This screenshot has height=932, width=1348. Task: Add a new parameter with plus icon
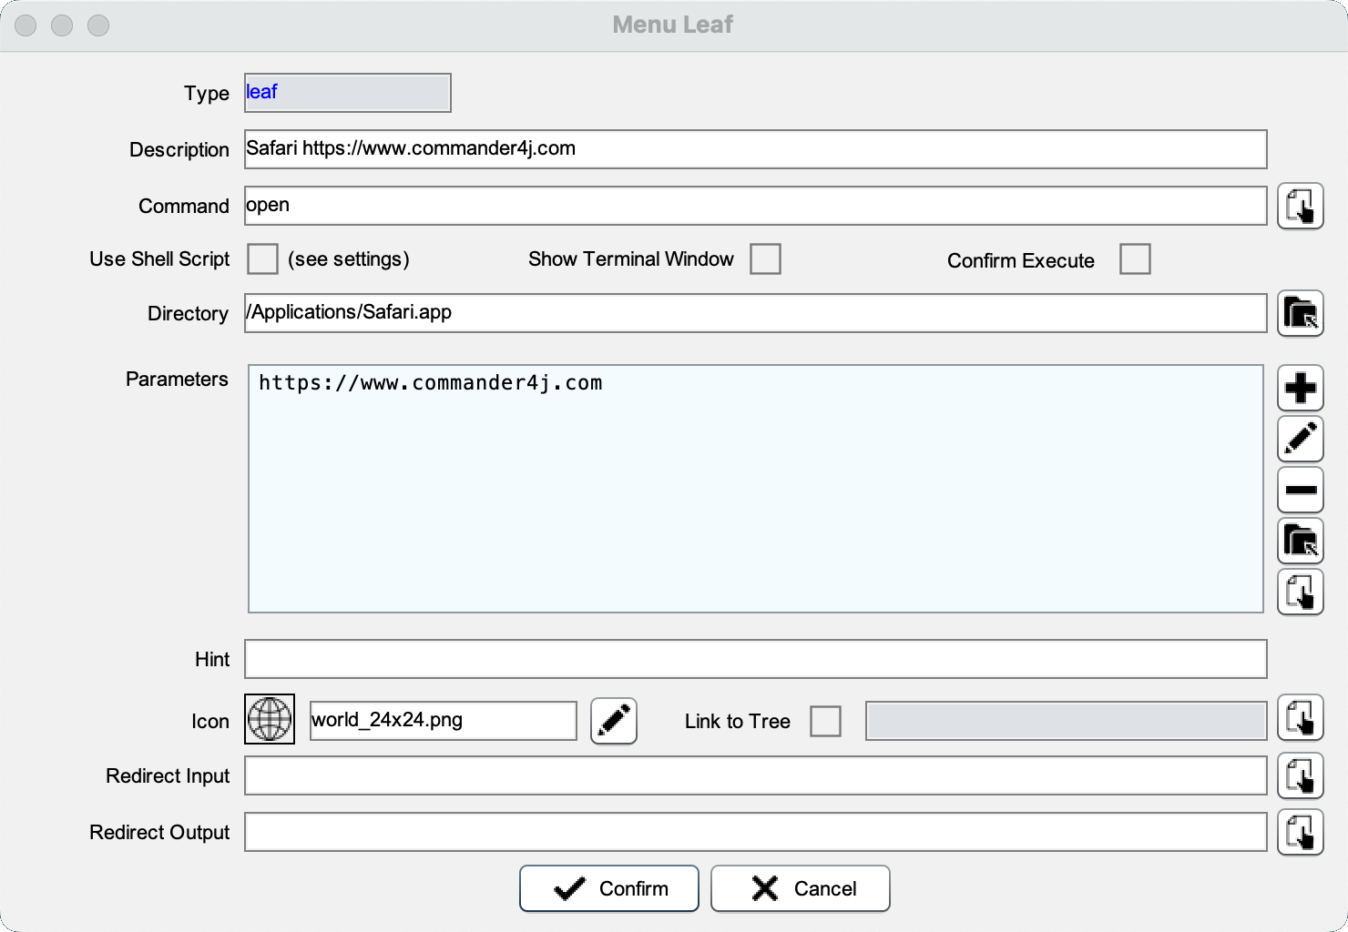1300,389
